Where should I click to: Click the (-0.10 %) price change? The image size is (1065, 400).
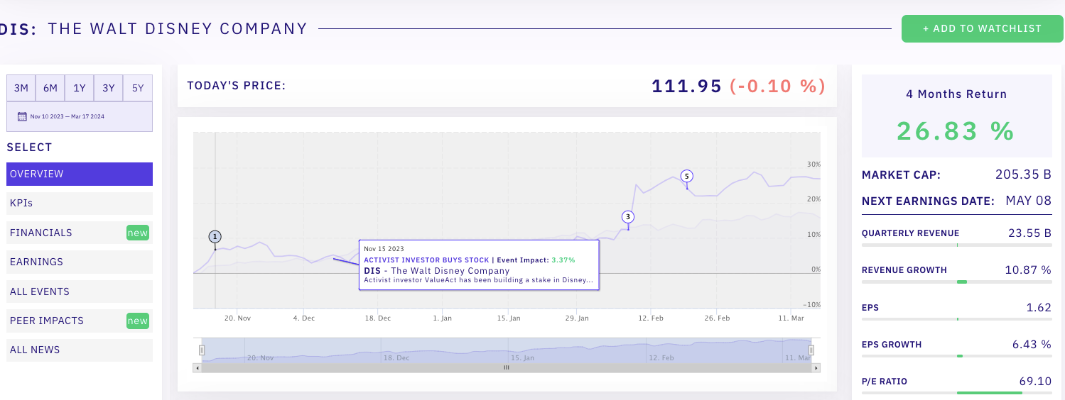tap(778, 87)
